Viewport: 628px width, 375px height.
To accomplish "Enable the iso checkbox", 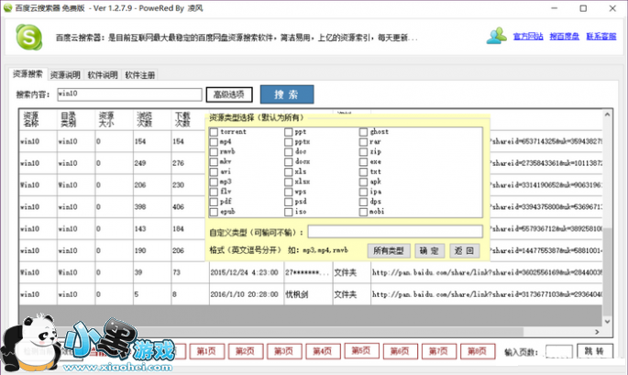I will click(289, 212).
